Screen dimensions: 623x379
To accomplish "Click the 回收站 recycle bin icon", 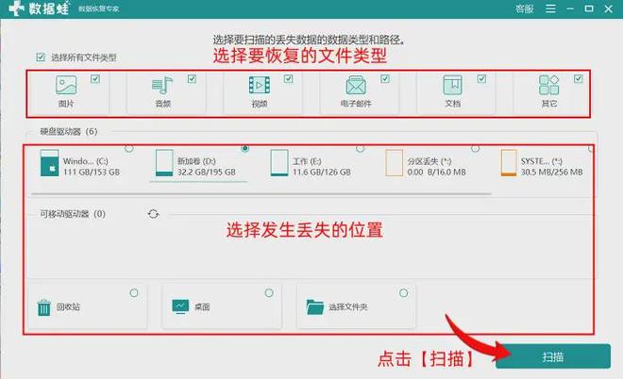I will tap(43, 307).
